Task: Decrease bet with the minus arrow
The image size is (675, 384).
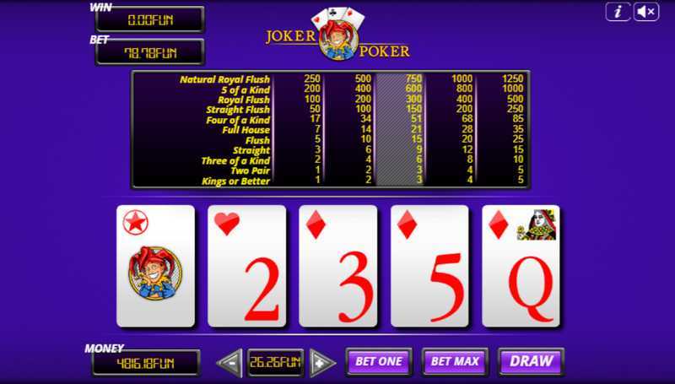Action: pyautogui.click(x=229, y=363)
